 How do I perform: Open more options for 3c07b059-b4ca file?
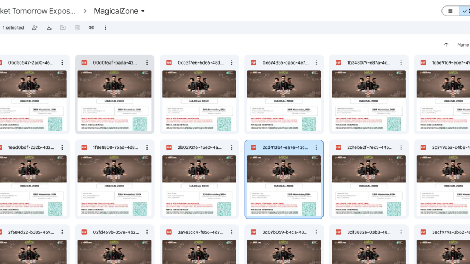[316, 232]
